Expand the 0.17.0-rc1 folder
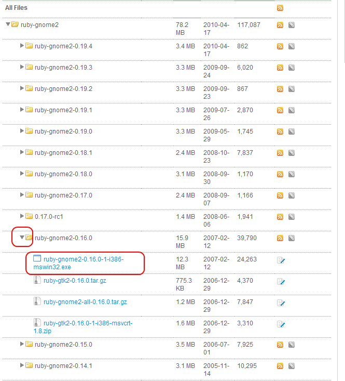345x381 pixels. [22, 216]
